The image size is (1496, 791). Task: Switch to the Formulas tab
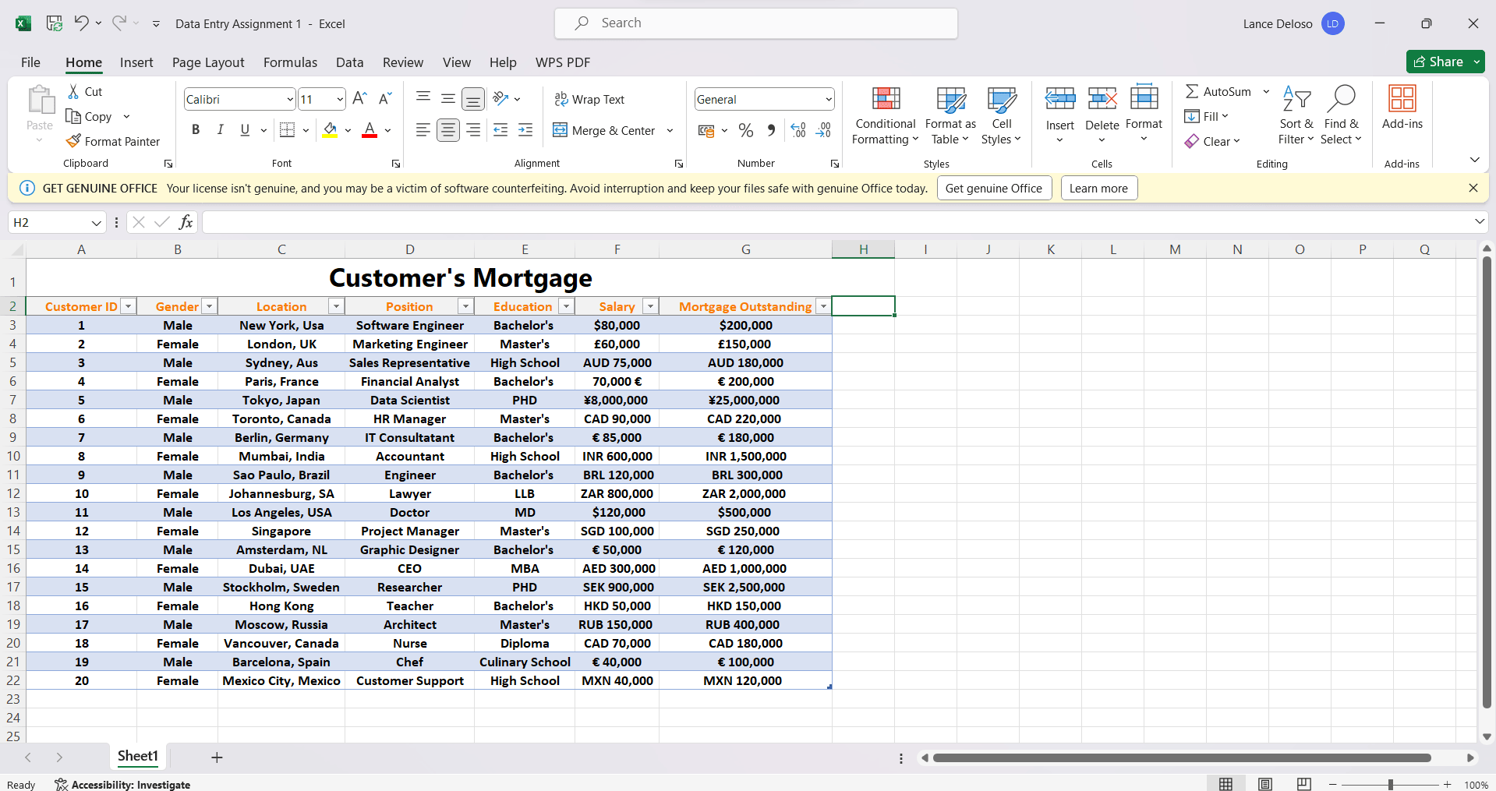pyautogui.click(x=290, y=62)
